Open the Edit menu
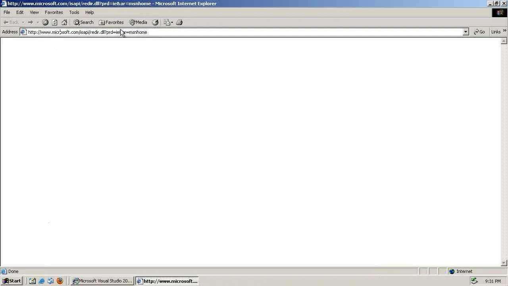This screenshot has width=508, height=286. (x=20, y=12)
